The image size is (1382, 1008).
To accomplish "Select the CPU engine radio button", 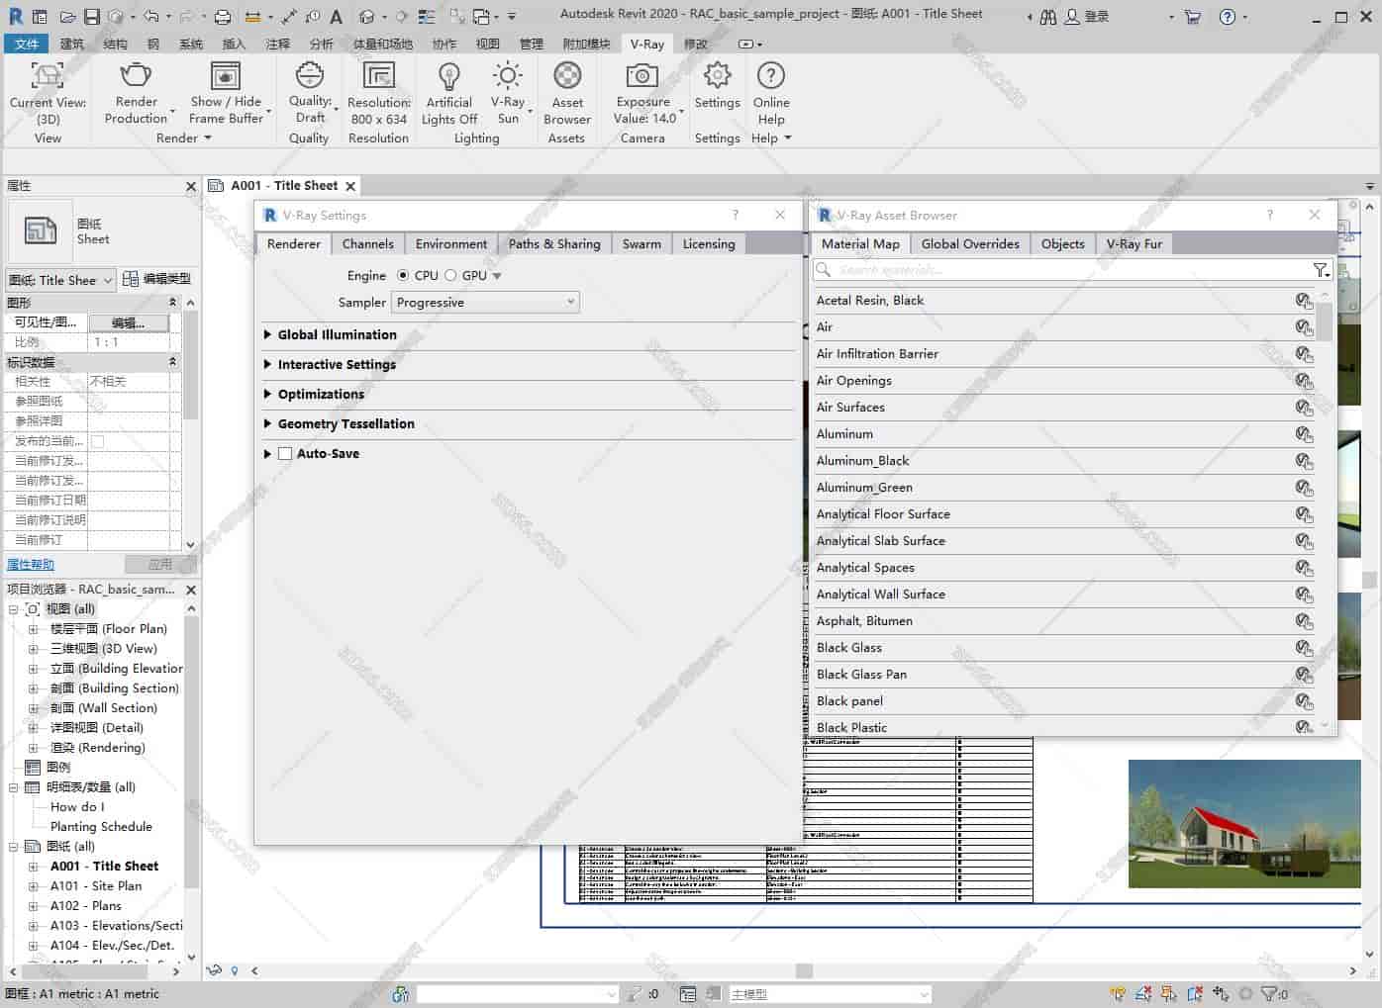I will (403, 276).
